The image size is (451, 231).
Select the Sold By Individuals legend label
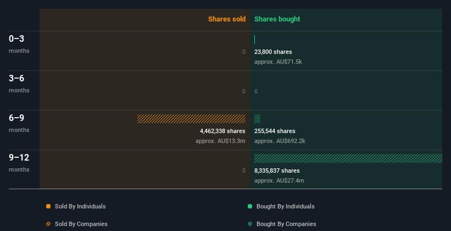click(x=80, y=206)
